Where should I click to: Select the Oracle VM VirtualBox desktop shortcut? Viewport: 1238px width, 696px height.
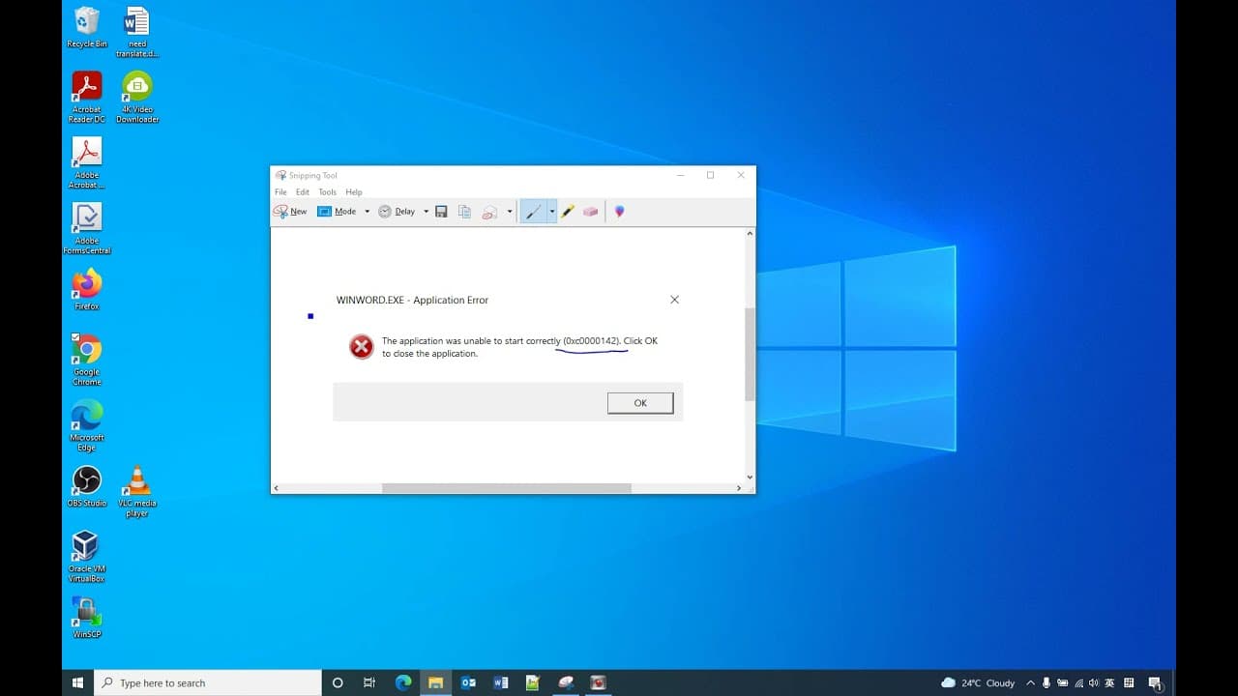coord(87,557)
